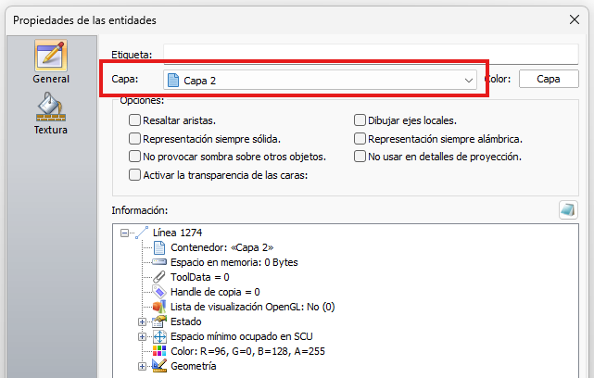Check Representación siempre alámbrica option
Image resolution: width=594 pixels, height=378 pixels.
360,139
